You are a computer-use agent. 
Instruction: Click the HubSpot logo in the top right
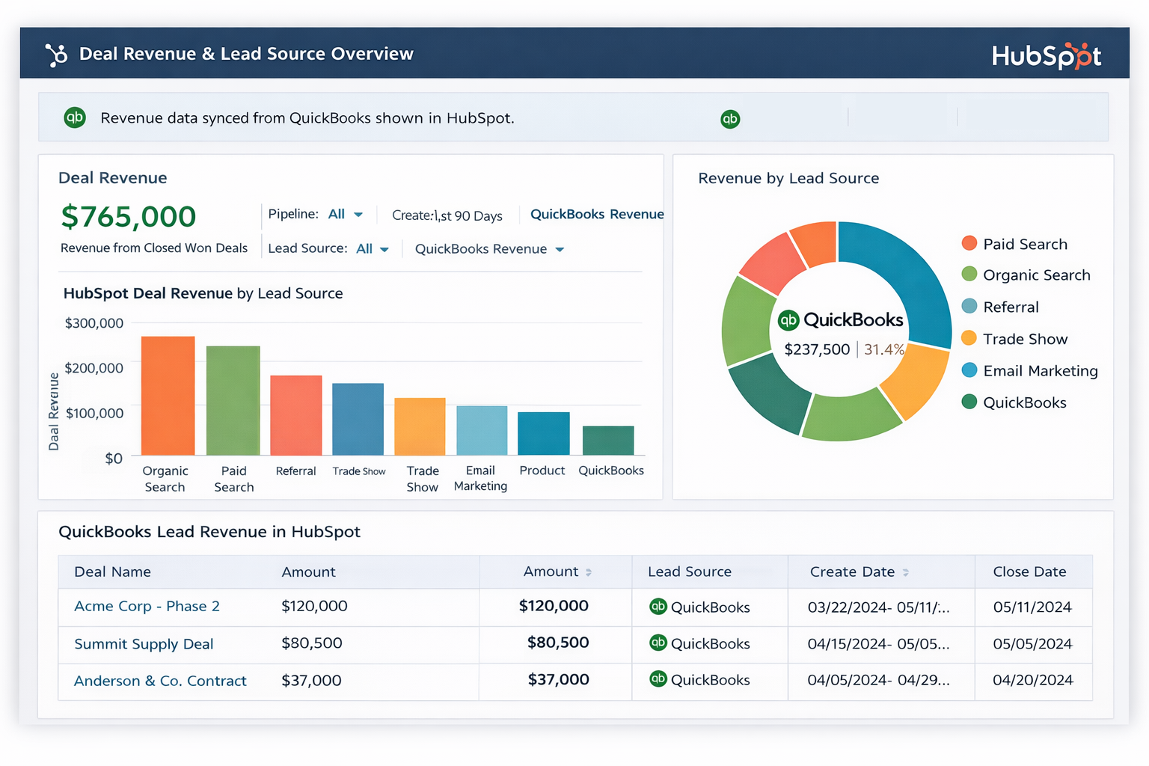point(1046,55)
